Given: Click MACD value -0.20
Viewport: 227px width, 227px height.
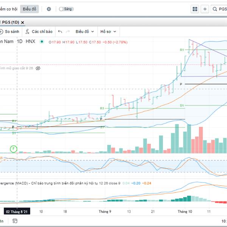Looking at the screenshot, I should click(136, 183).
